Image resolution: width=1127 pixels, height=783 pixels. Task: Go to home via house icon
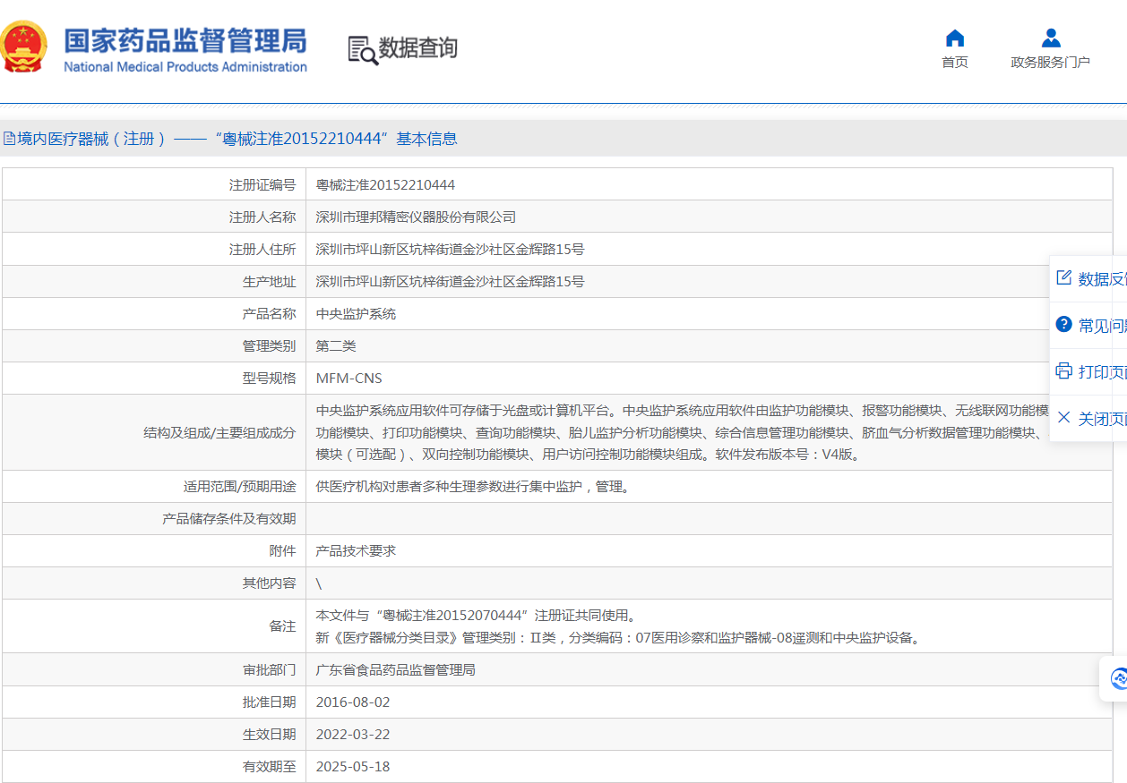click(955, 38)
